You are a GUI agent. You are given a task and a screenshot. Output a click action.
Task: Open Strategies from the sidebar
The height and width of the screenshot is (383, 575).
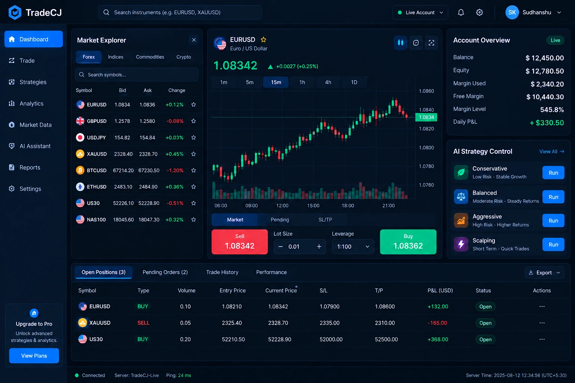point(33,82)
